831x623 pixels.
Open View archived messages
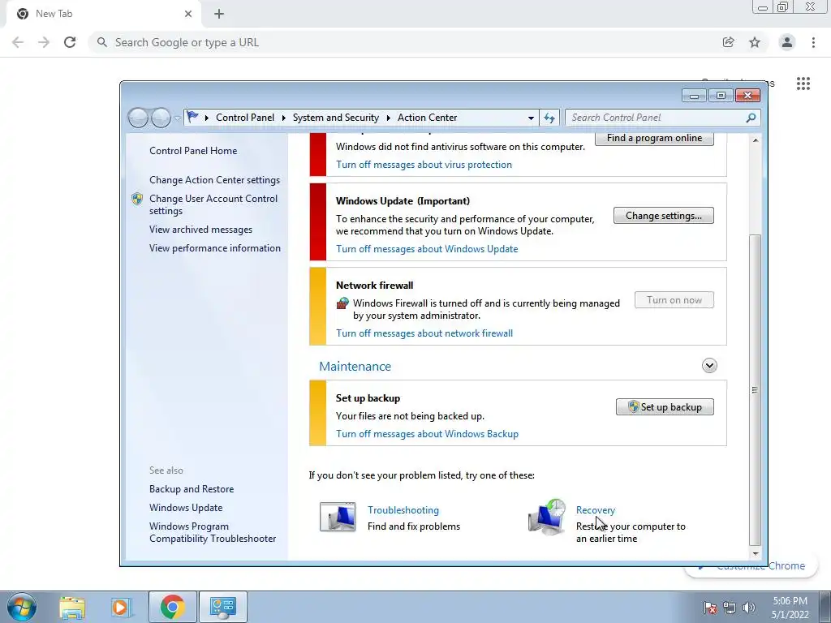point(201,230)
